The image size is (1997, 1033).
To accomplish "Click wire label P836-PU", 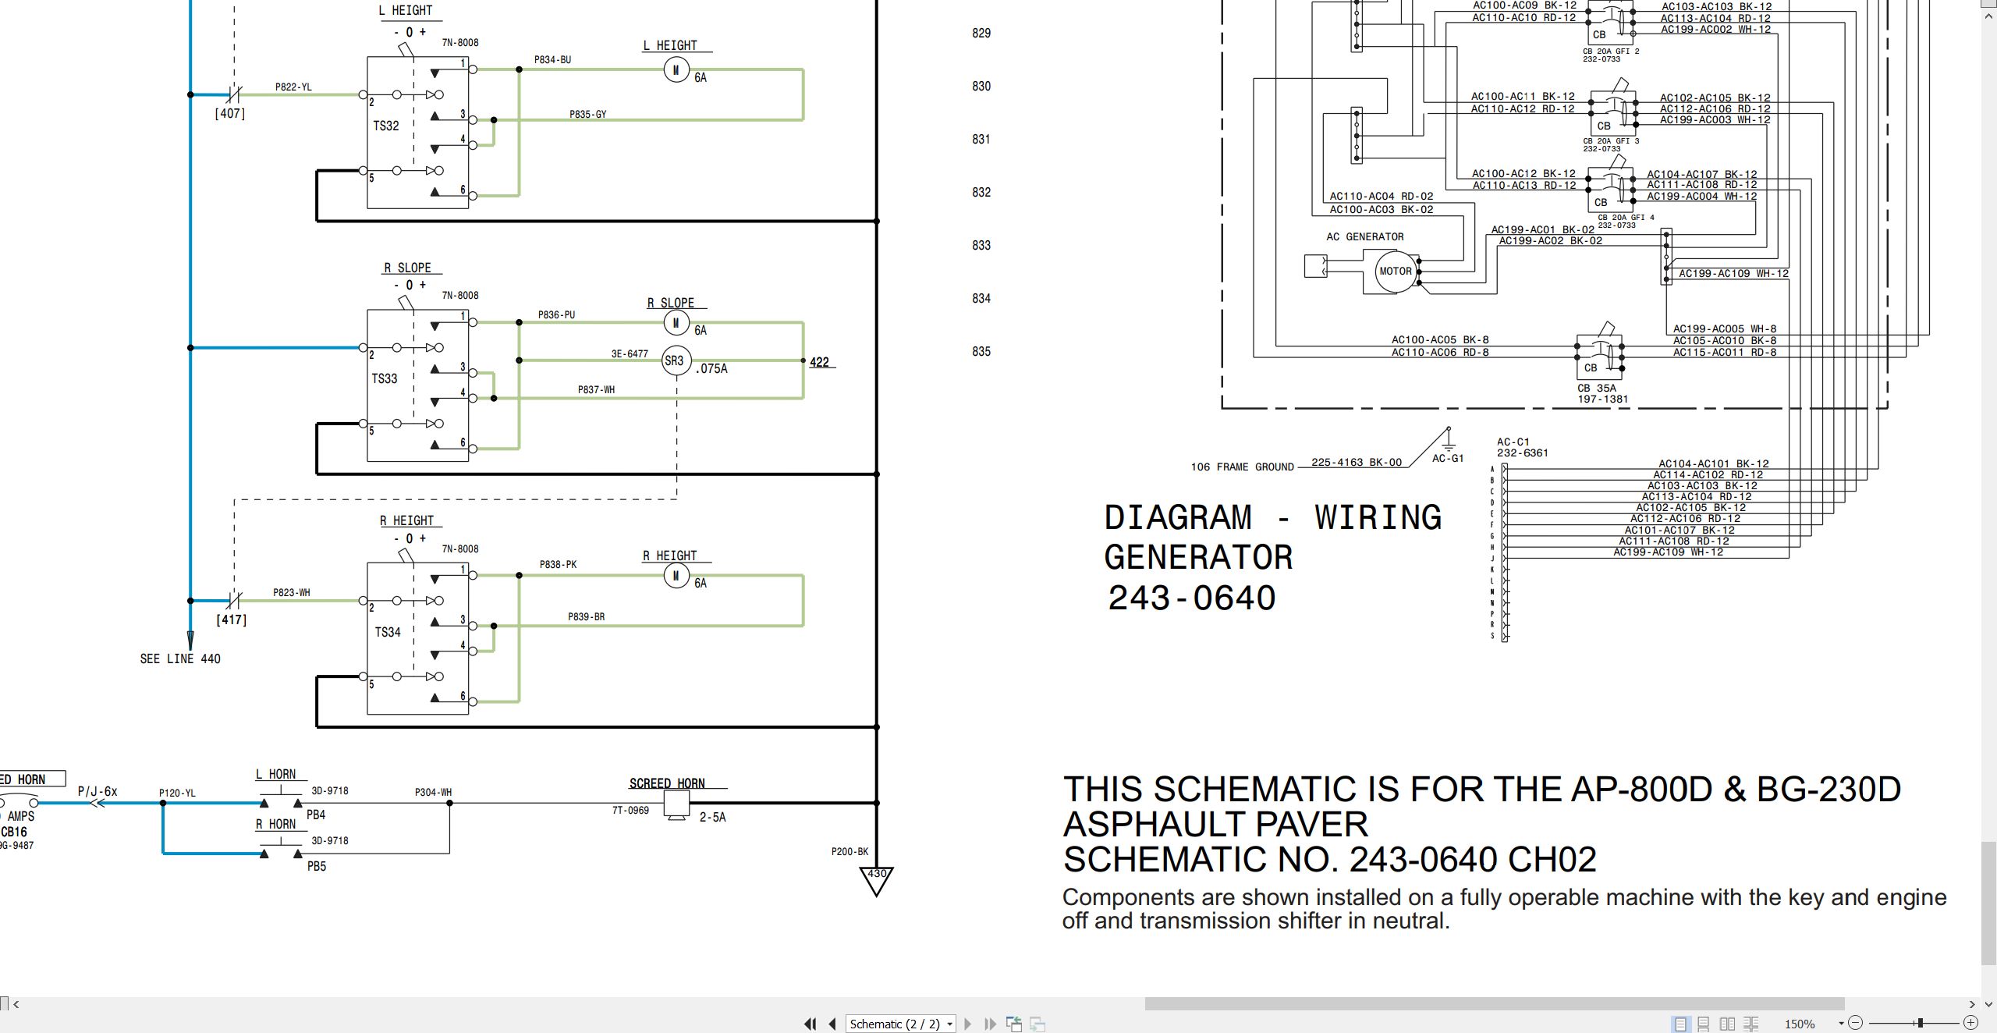I will tap(556, 314).
